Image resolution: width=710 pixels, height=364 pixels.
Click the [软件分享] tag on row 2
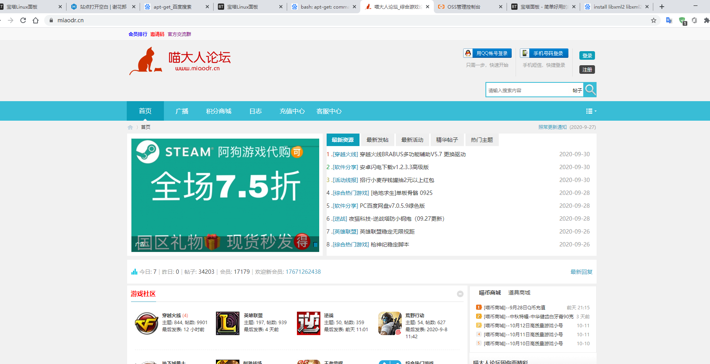pyautogui.click(x=345, y=167)
